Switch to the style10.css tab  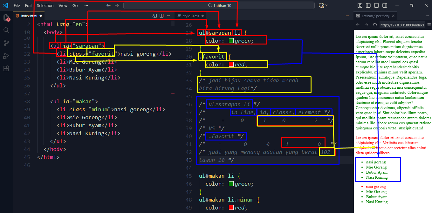click(x=190, y=16)
